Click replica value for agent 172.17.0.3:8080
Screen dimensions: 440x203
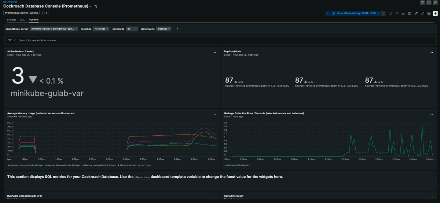pos(369,80)
